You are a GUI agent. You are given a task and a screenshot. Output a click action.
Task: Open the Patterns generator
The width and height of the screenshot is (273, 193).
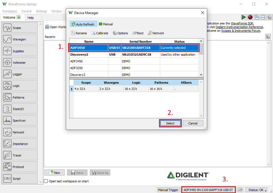(20, 97)
